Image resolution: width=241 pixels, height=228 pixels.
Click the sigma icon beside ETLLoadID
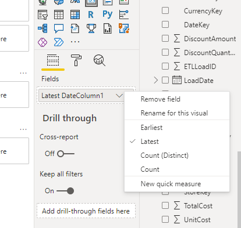(177, 66)
